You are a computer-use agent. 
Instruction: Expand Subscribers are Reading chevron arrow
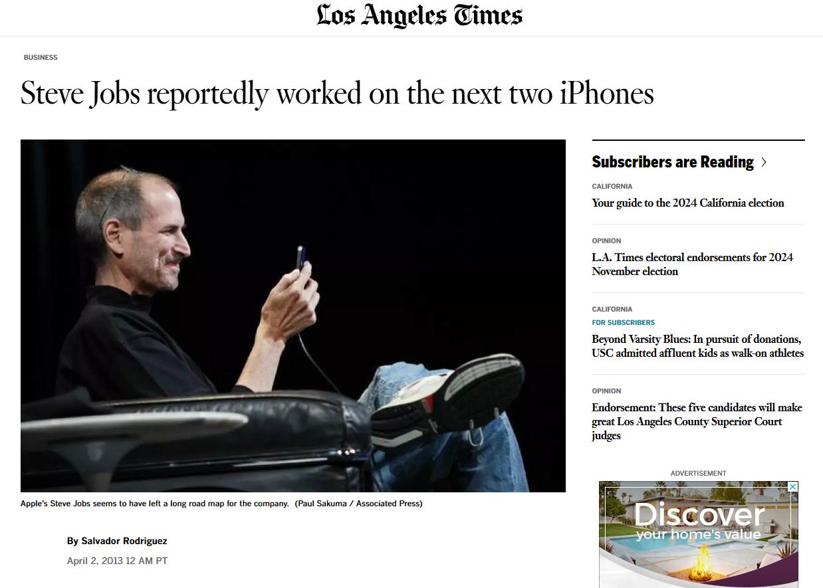tap(764, 162)
